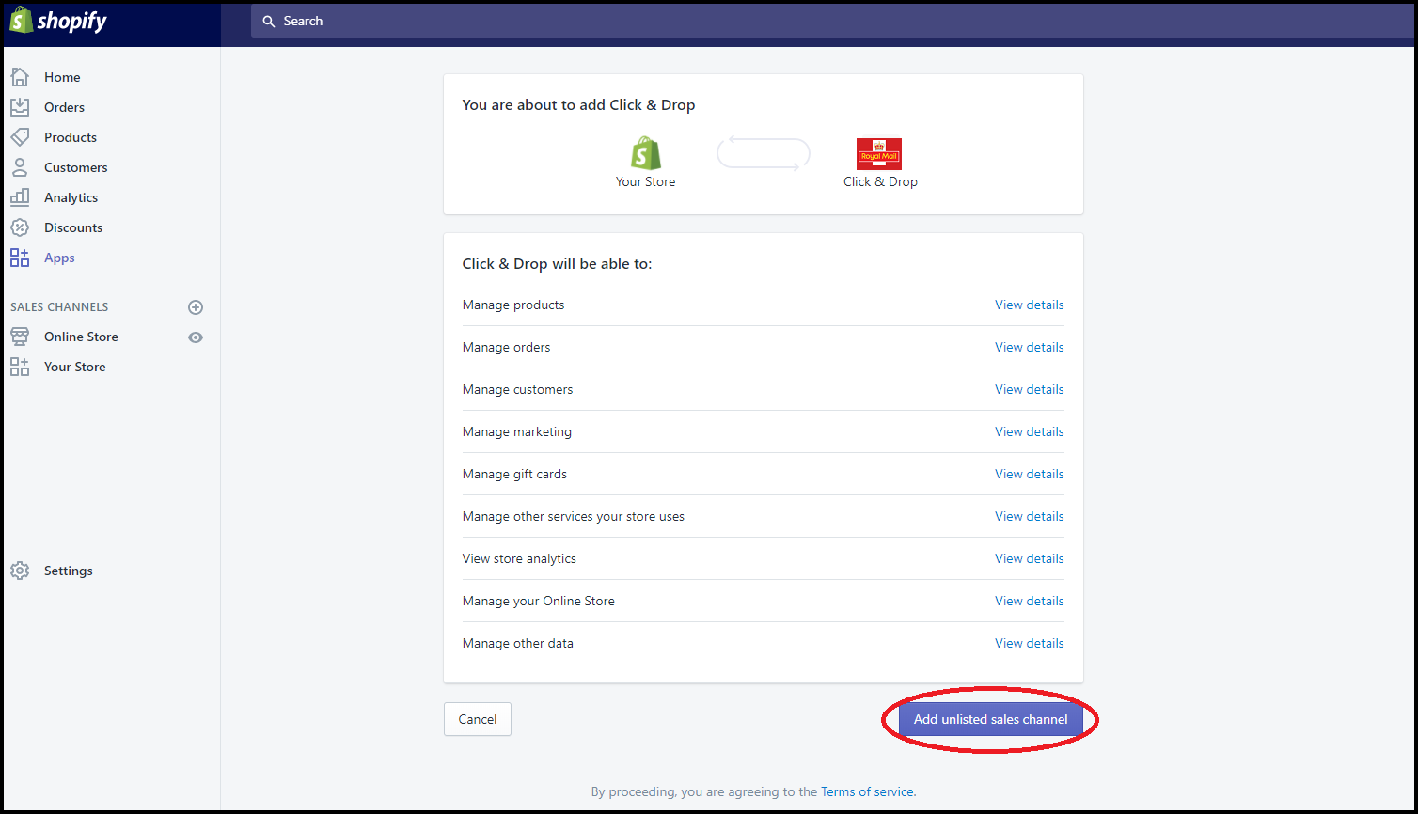Add a sales channel with plus icon
This screenshot has height=814, width=1418.
click(196, 307)
